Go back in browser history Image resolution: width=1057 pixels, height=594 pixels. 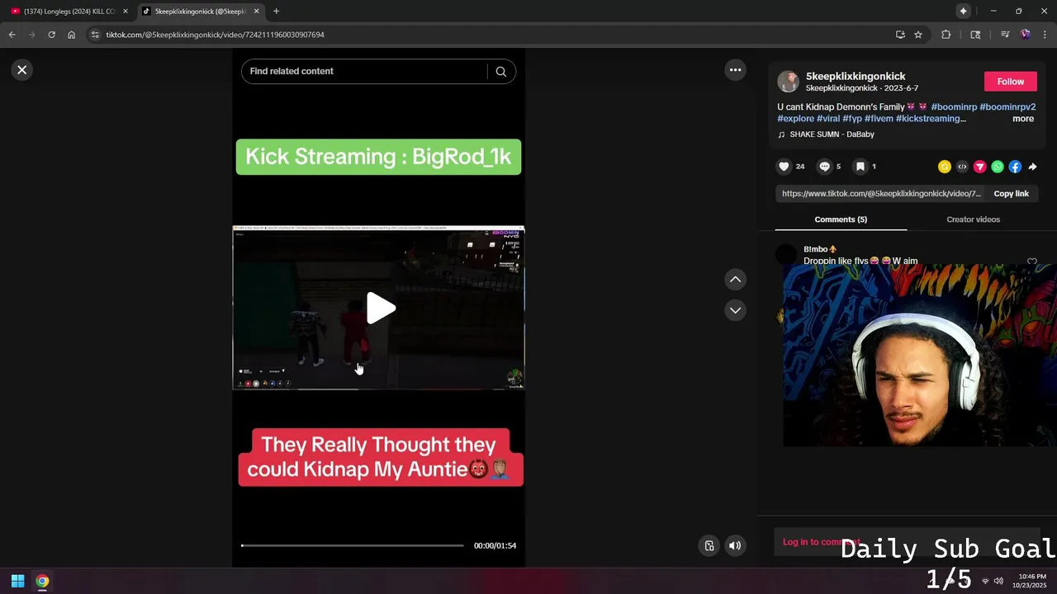(x=12, y=35)
